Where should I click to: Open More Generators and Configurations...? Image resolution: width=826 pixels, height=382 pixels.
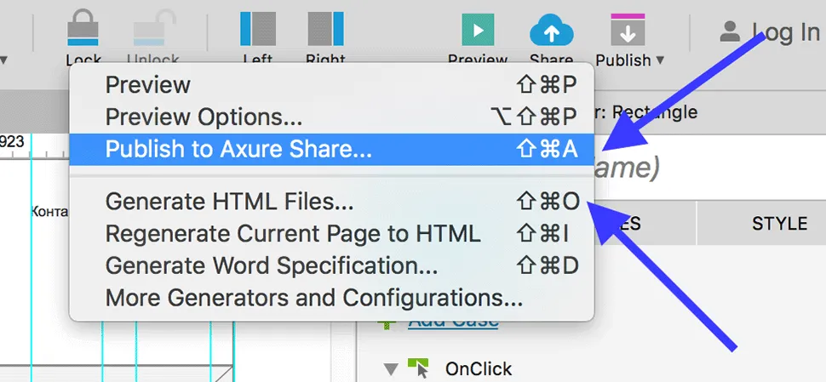[x=313, y=298]
